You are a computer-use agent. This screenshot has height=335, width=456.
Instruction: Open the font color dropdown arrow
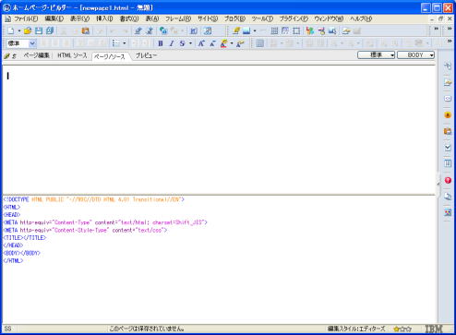click(232, 43)
